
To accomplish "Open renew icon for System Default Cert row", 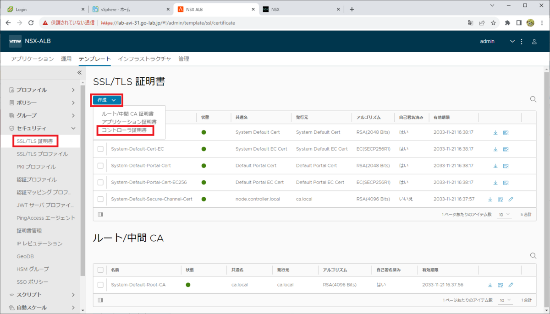I will [x=506, y=133].
